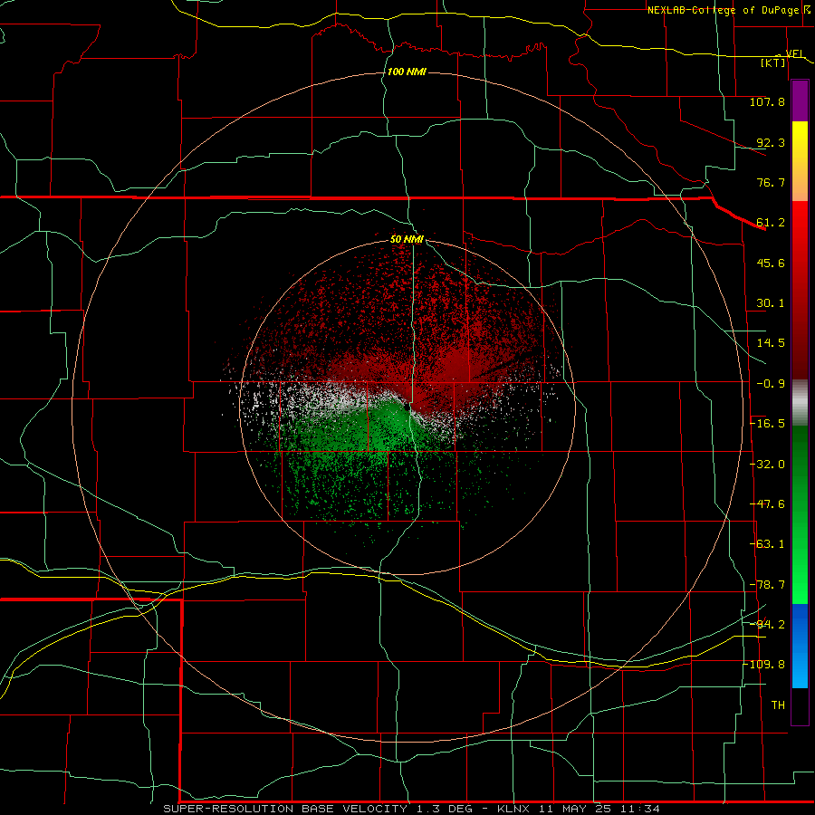This screenshot has height=815, width=815.
Task: Click the VEL product label
Action: (x=795, y=53)
